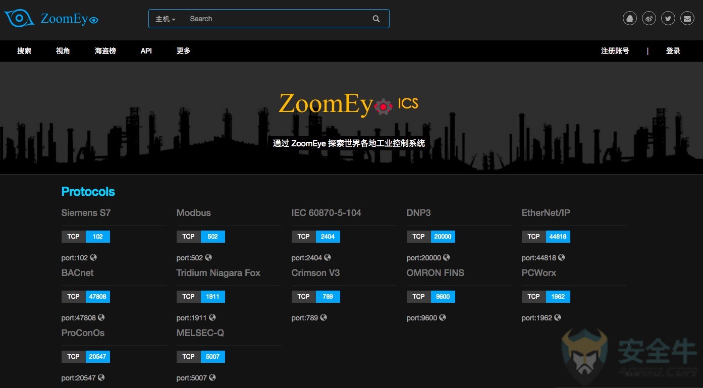Click the port:20547 search link
The image size is (703, 388).
point(79,378)
